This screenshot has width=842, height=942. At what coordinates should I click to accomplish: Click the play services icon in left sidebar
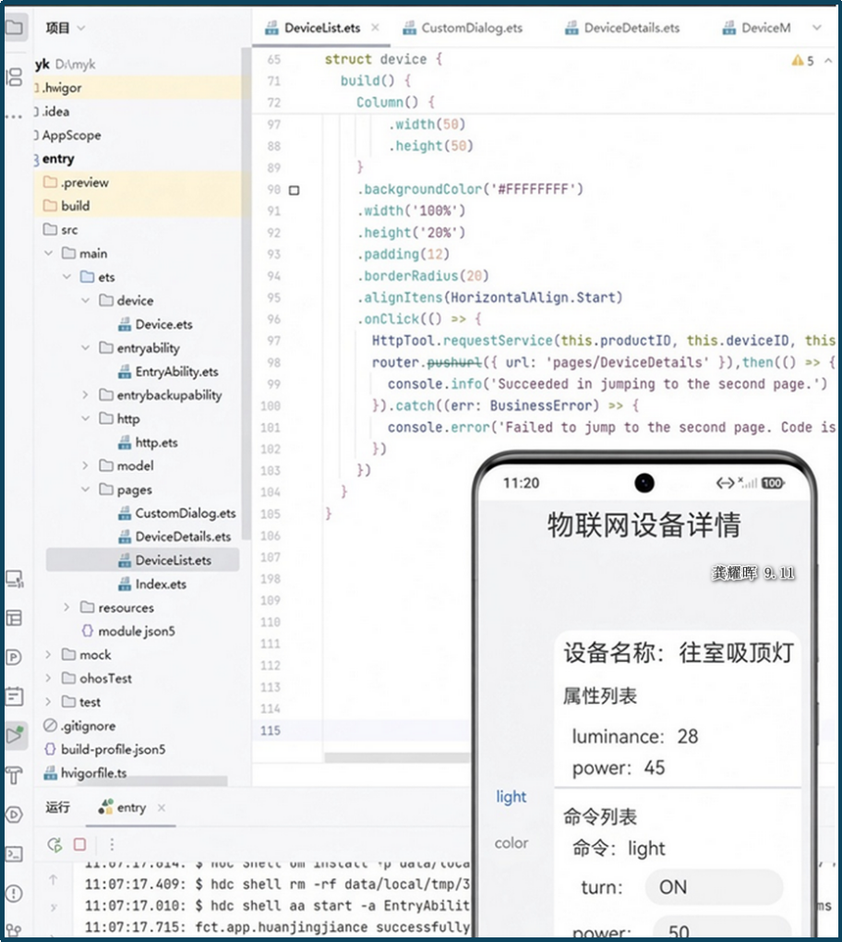[x=15, y=815]
